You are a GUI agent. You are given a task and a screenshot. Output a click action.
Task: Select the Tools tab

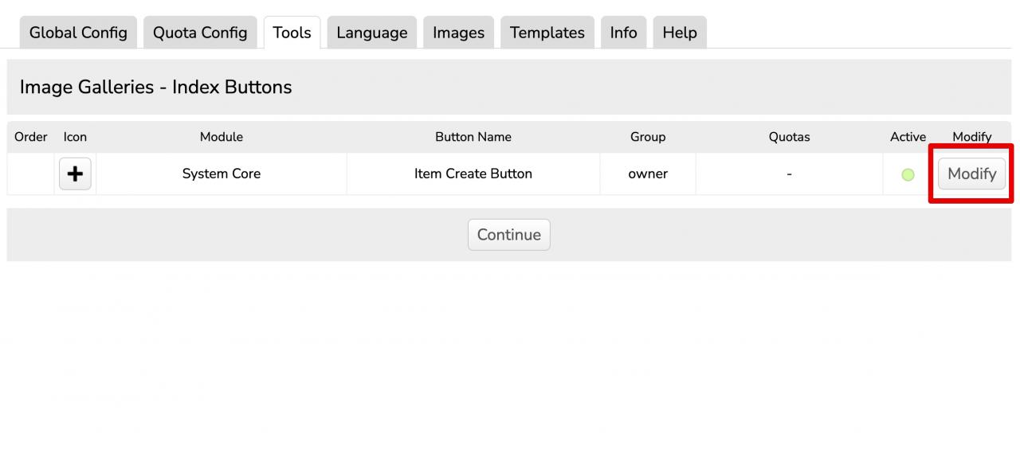point(292,33)
